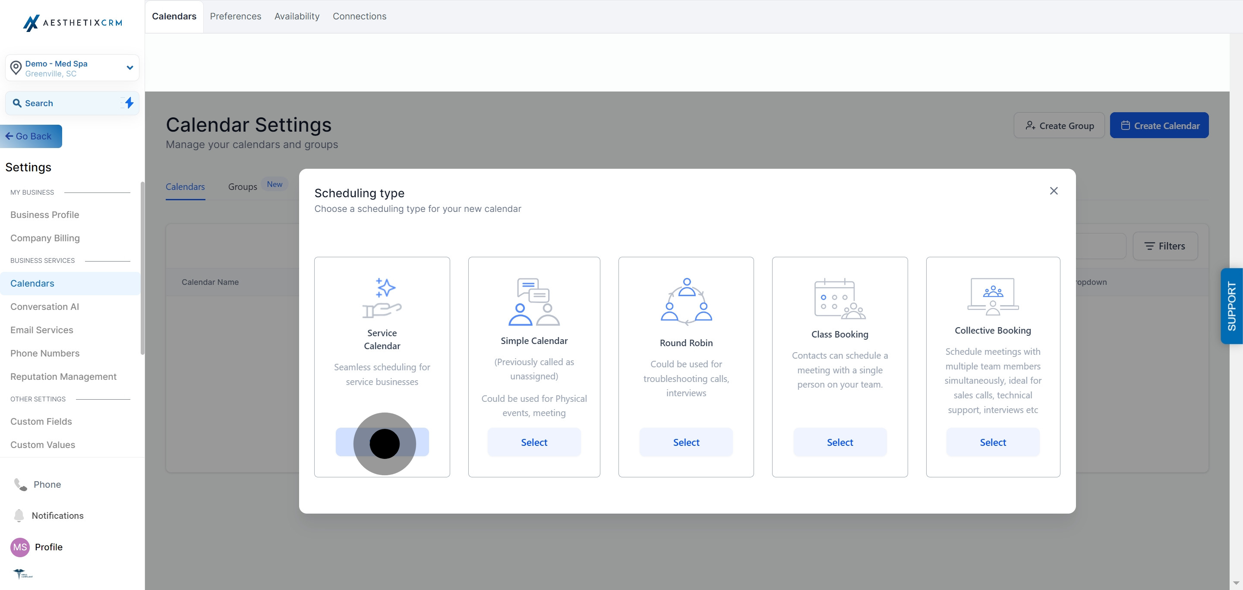The height and width of the screenshot is (590, 1243).
Task: Open the SUPPORT side tab
Action: pos(1231,306)
